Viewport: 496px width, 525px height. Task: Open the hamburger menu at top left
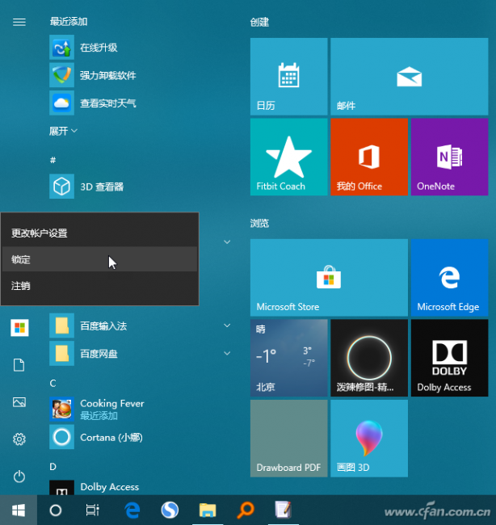pos(19,22)
